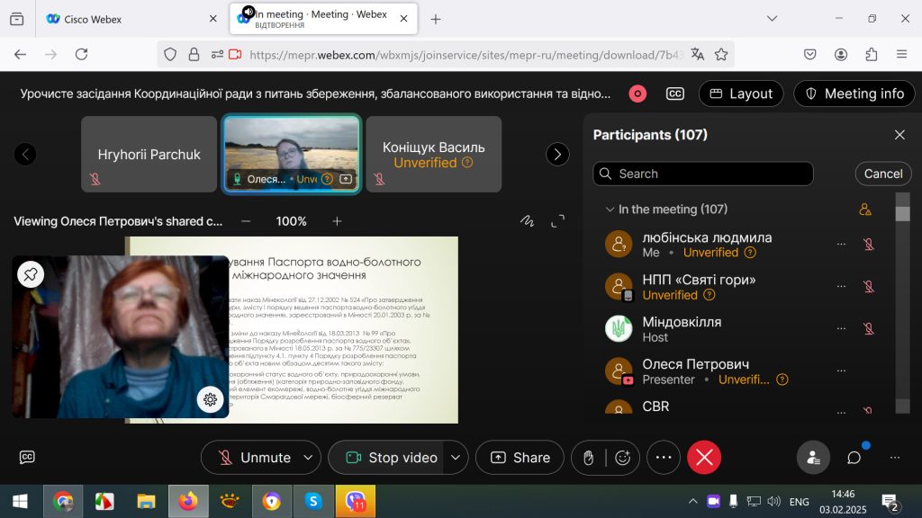Unpin the self-view video window
This screenshot has height=518, width=922.
[x=31, y=275]
